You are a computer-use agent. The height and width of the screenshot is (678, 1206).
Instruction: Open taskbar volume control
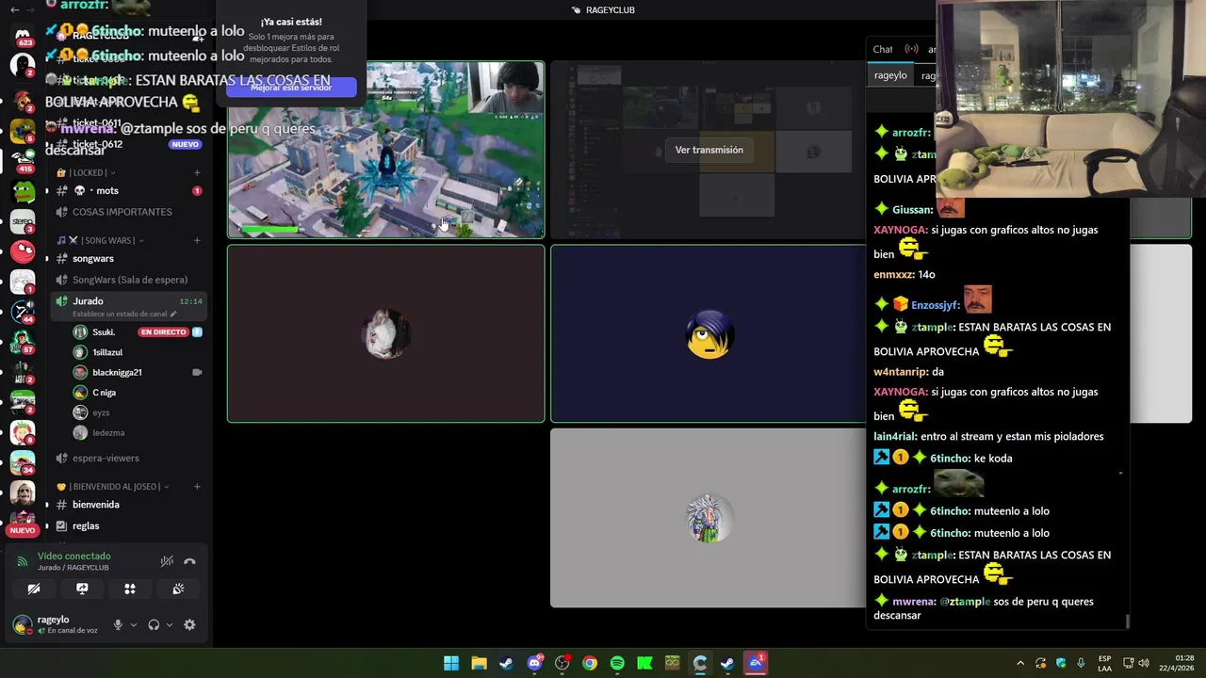pyautogui.click(x=1144, y=663)
